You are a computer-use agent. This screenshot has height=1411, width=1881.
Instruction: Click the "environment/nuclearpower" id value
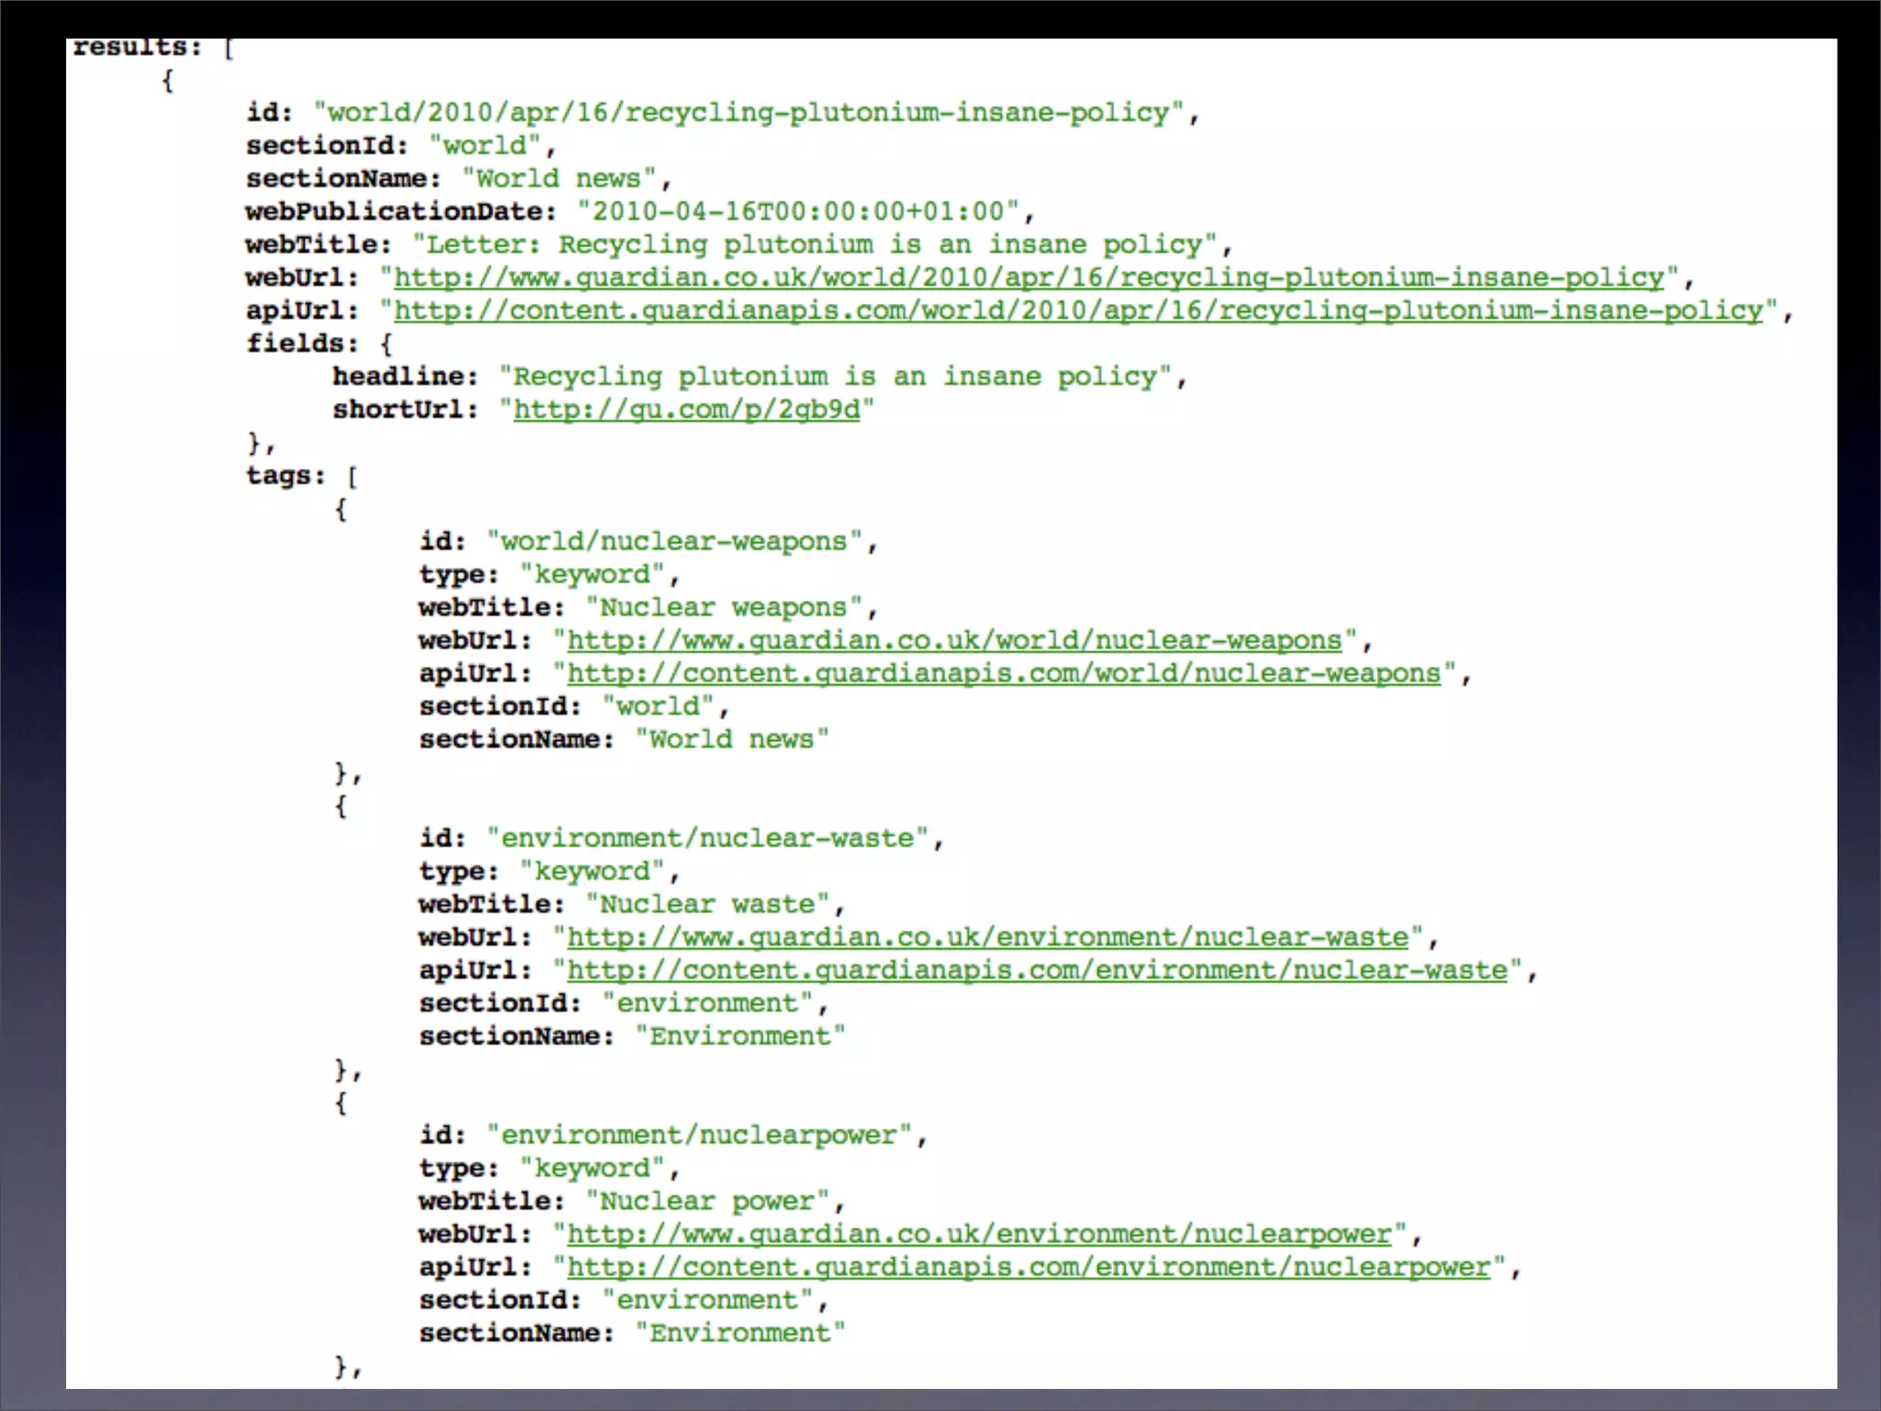tap(699, 1134)
